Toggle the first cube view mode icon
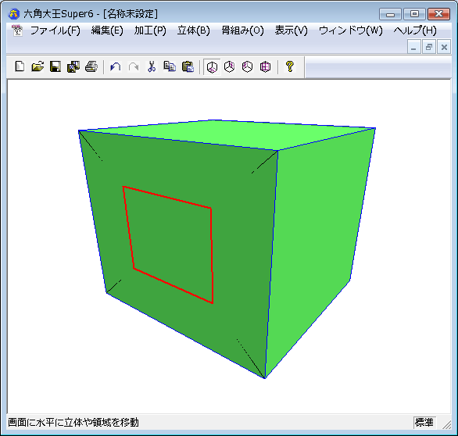This screenshot has width=458, height=436. click(x=212, y=67)
